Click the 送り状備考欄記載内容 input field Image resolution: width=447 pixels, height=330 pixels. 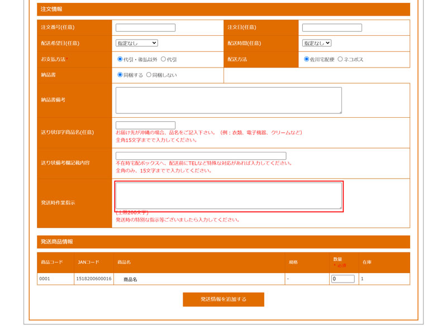(x=201, y=156)
